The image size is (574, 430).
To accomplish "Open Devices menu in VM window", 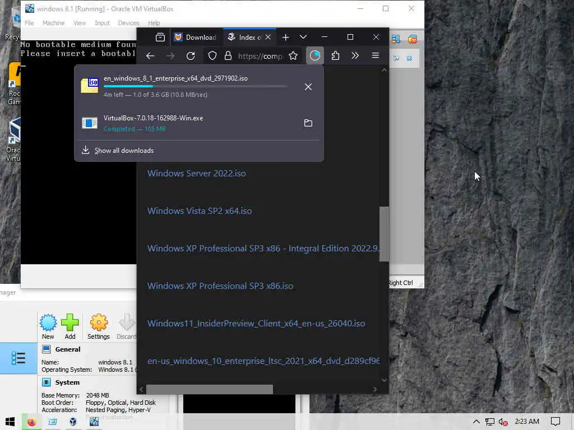I will 128,23.
